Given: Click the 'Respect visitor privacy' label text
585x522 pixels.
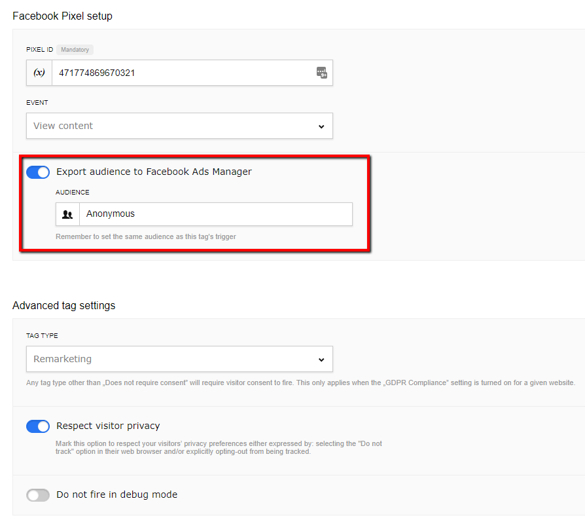Looking at the screenshot, I should click(x=108, y=426).
